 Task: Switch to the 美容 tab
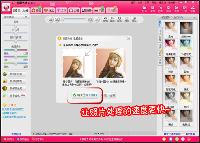pos(36,10)
